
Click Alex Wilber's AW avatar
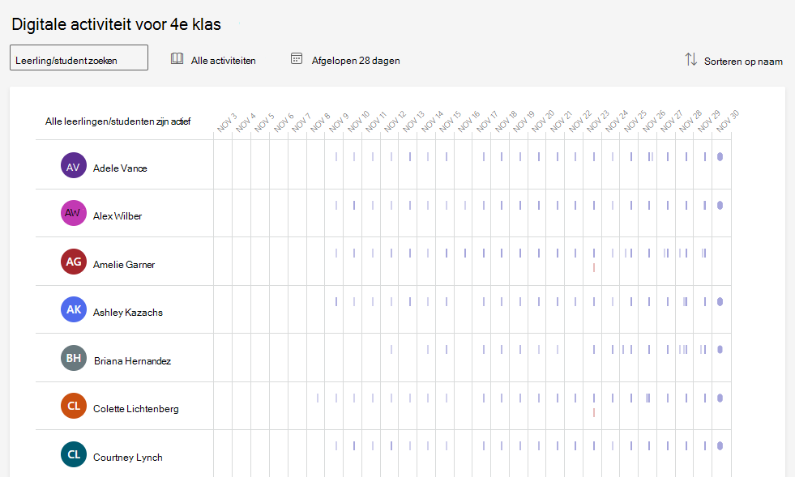pyautogui.click(x=74, y=213)
